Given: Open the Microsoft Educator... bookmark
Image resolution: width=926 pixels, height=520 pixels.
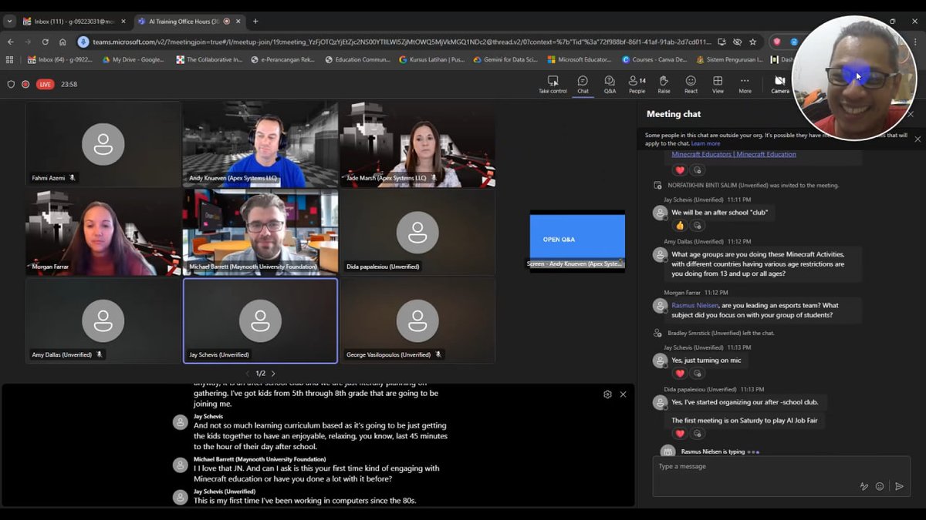Looking at the screenshot, I should point(580,59).
